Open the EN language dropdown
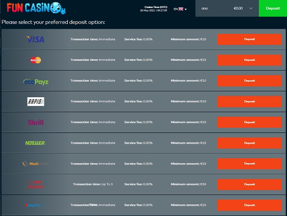Screen dimensions: 287x216 click(x=180, y=8)
